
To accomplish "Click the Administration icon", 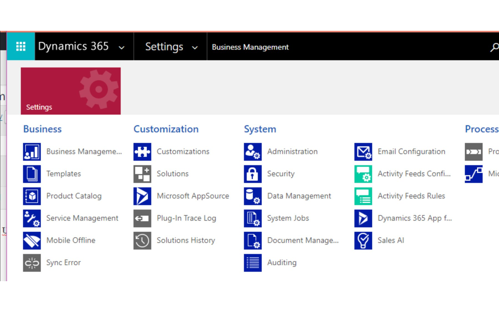I will point(253,152).
